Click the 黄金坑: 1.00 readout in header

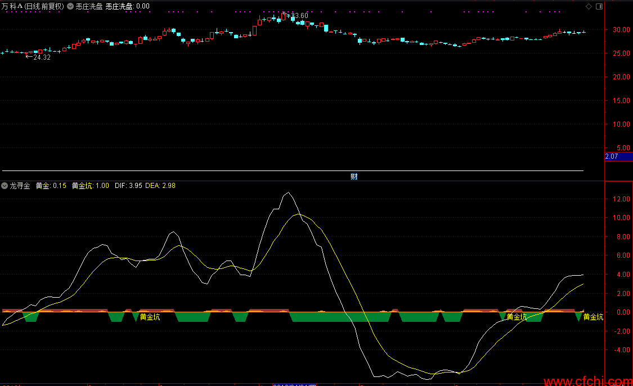point(90,186)
